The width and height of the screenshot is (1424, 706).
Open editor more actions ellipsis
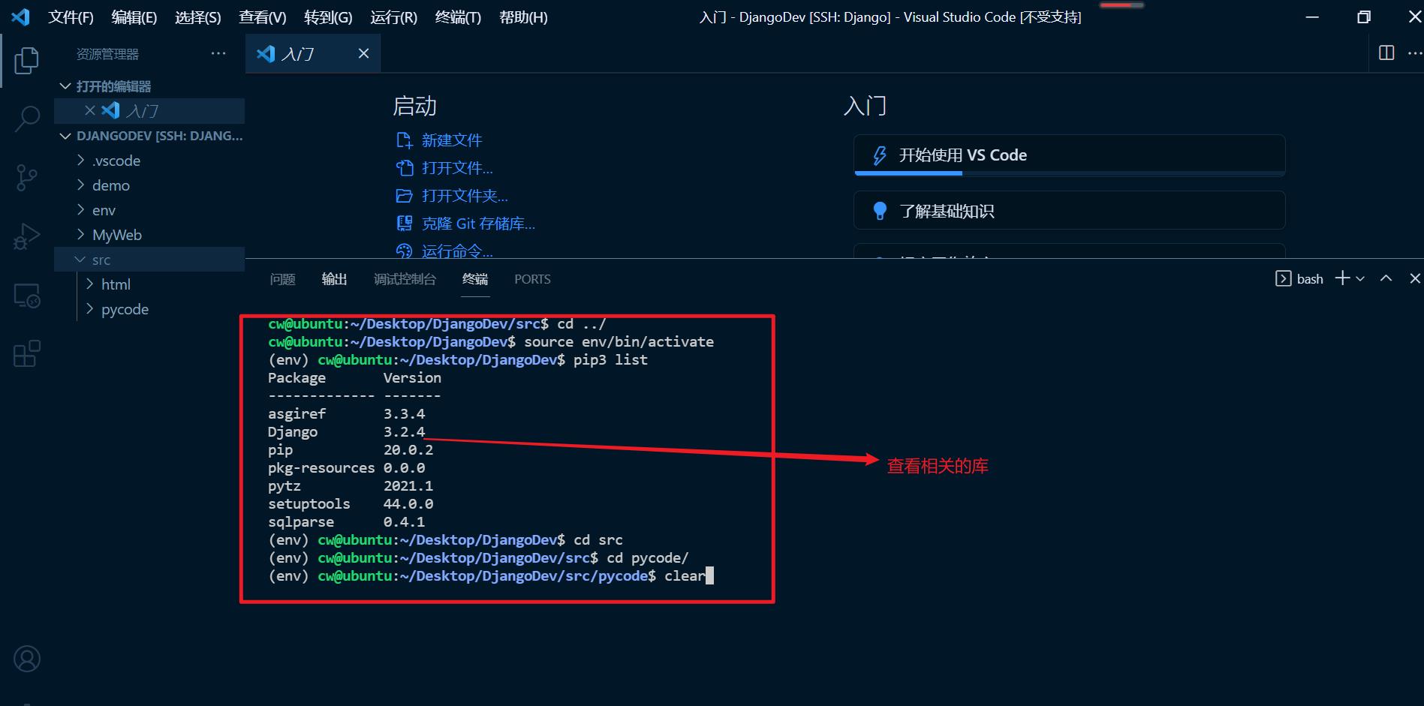point(1415,53)
